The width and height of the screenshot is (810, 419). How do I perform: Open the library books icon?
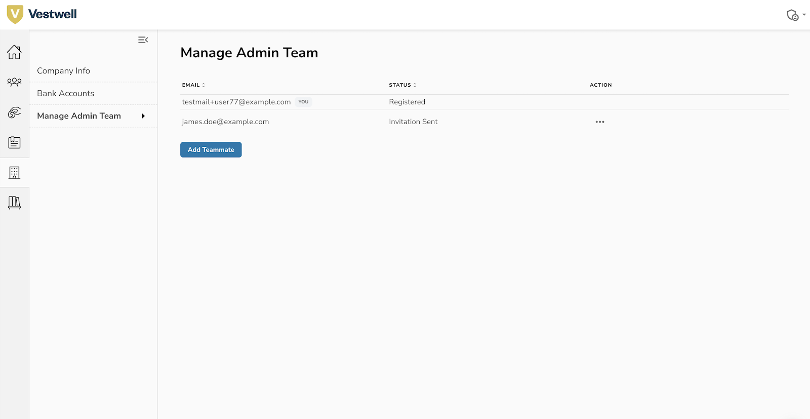pyautogui.click(x=14, y=203)
